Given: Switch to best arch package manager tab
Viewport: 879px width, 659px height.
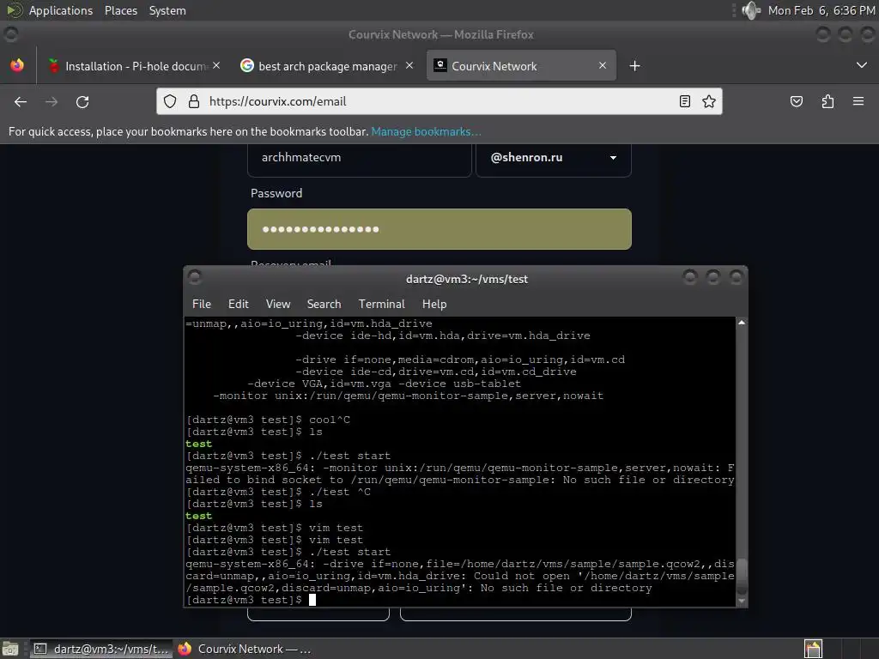Looking at the screenshot, I should click(x=328, y=65).
